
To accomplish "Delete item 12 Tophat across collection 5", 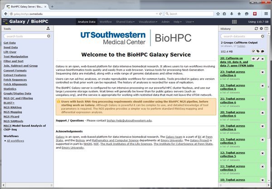I will coord(262,153).
